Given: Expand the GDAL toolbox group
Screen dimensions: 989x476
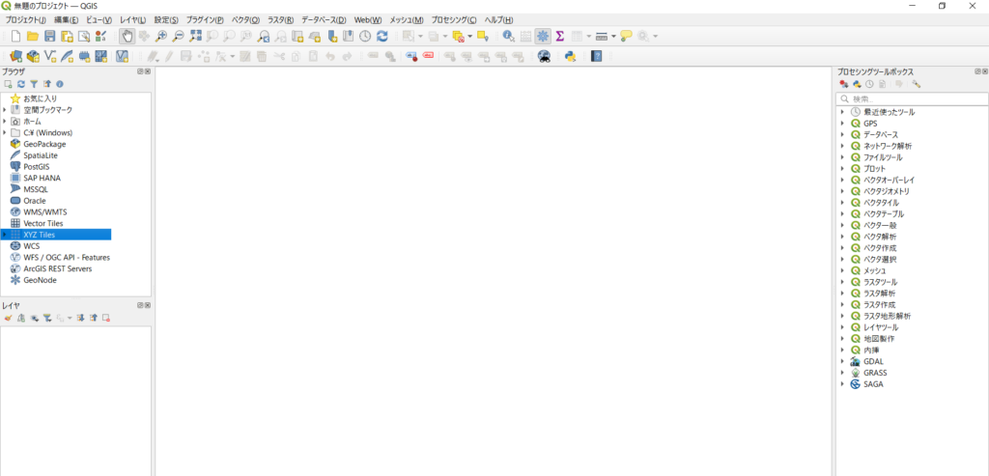Looking at the screenshot, I should point(842,361).
